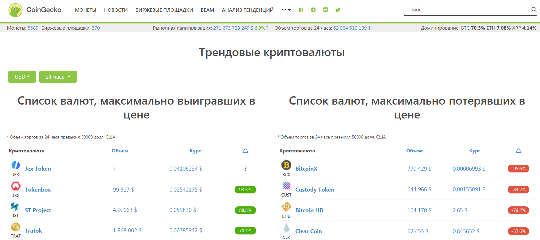Viewport: 540px width, 240px height.
Task: Open the Twitter profile icon
Action: (x=338, y=10)
